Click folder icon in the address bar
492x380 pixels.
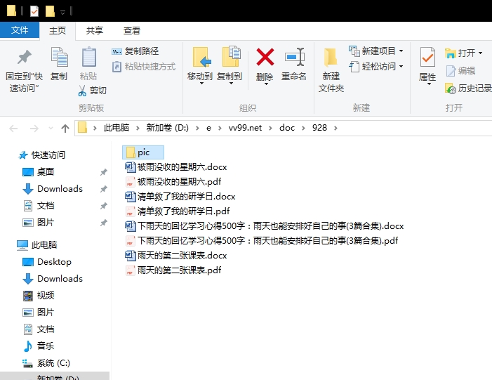(x=82, y=128)
